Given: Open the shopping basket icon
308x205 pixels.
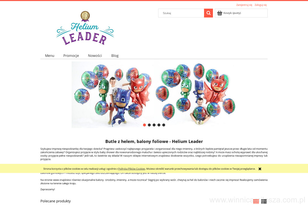Looking at the screenshot, I should pos(220,13).
